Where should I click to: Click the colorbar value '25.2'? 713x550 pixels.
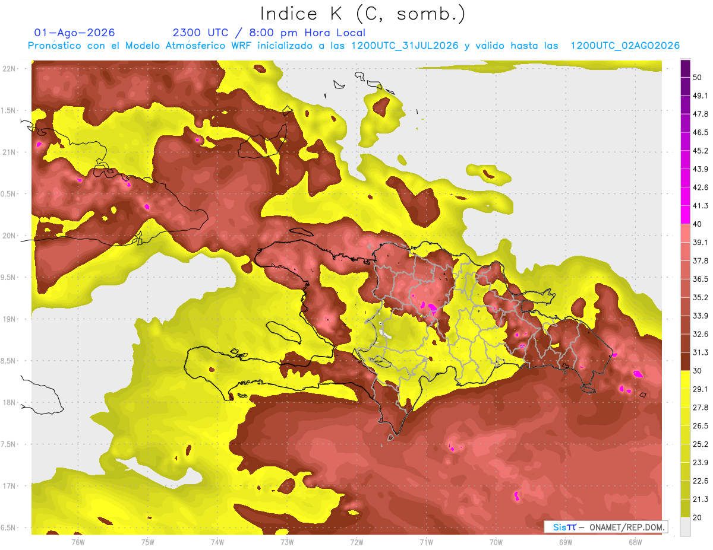click(701, 444)
